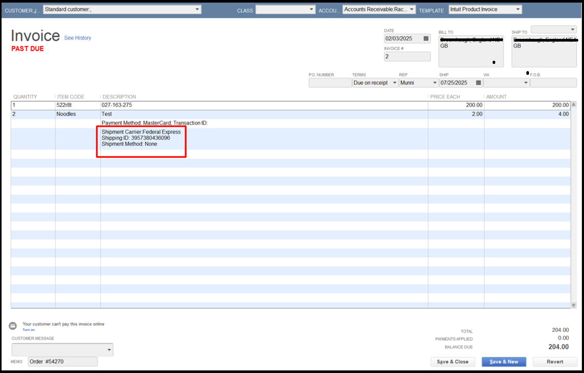This screenshot has width=584, height=373.
Task: Open the Rep dropdown showing Munni
Action: [434, 83]
